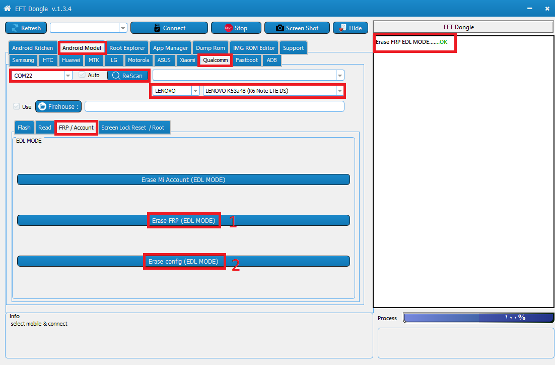Click 'select mobile & connect' info text
This screenshot has width=555, height=365.
tap(39, 324)
